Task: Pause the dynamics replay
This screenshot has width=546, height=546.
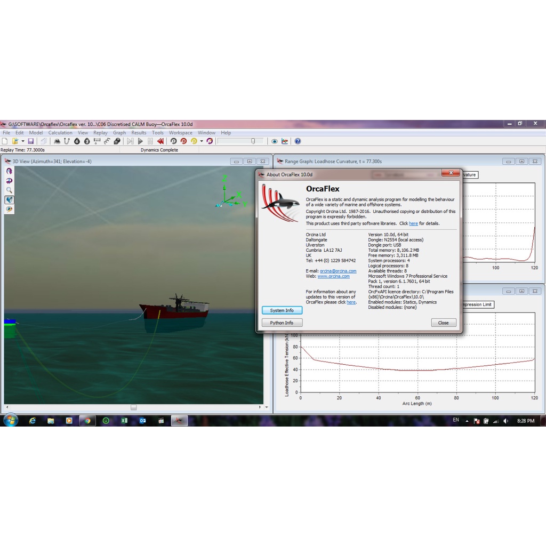Action: coord(150,141)
